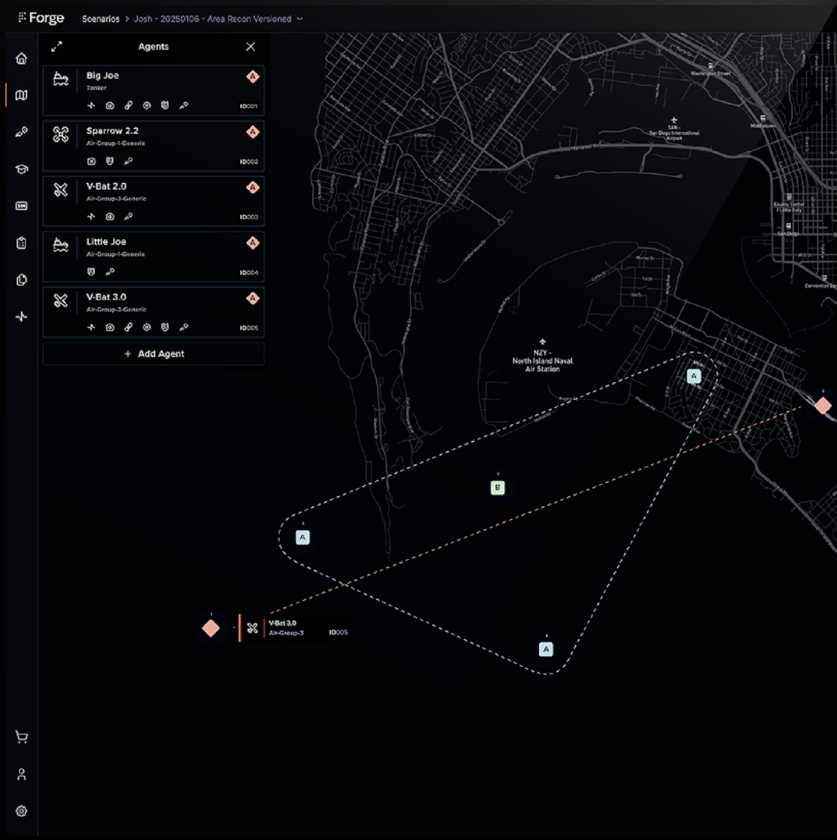Viewport: 837px width, 840px height.
Task: Open the settings gear in sidebar
Action: pos(22,811)
